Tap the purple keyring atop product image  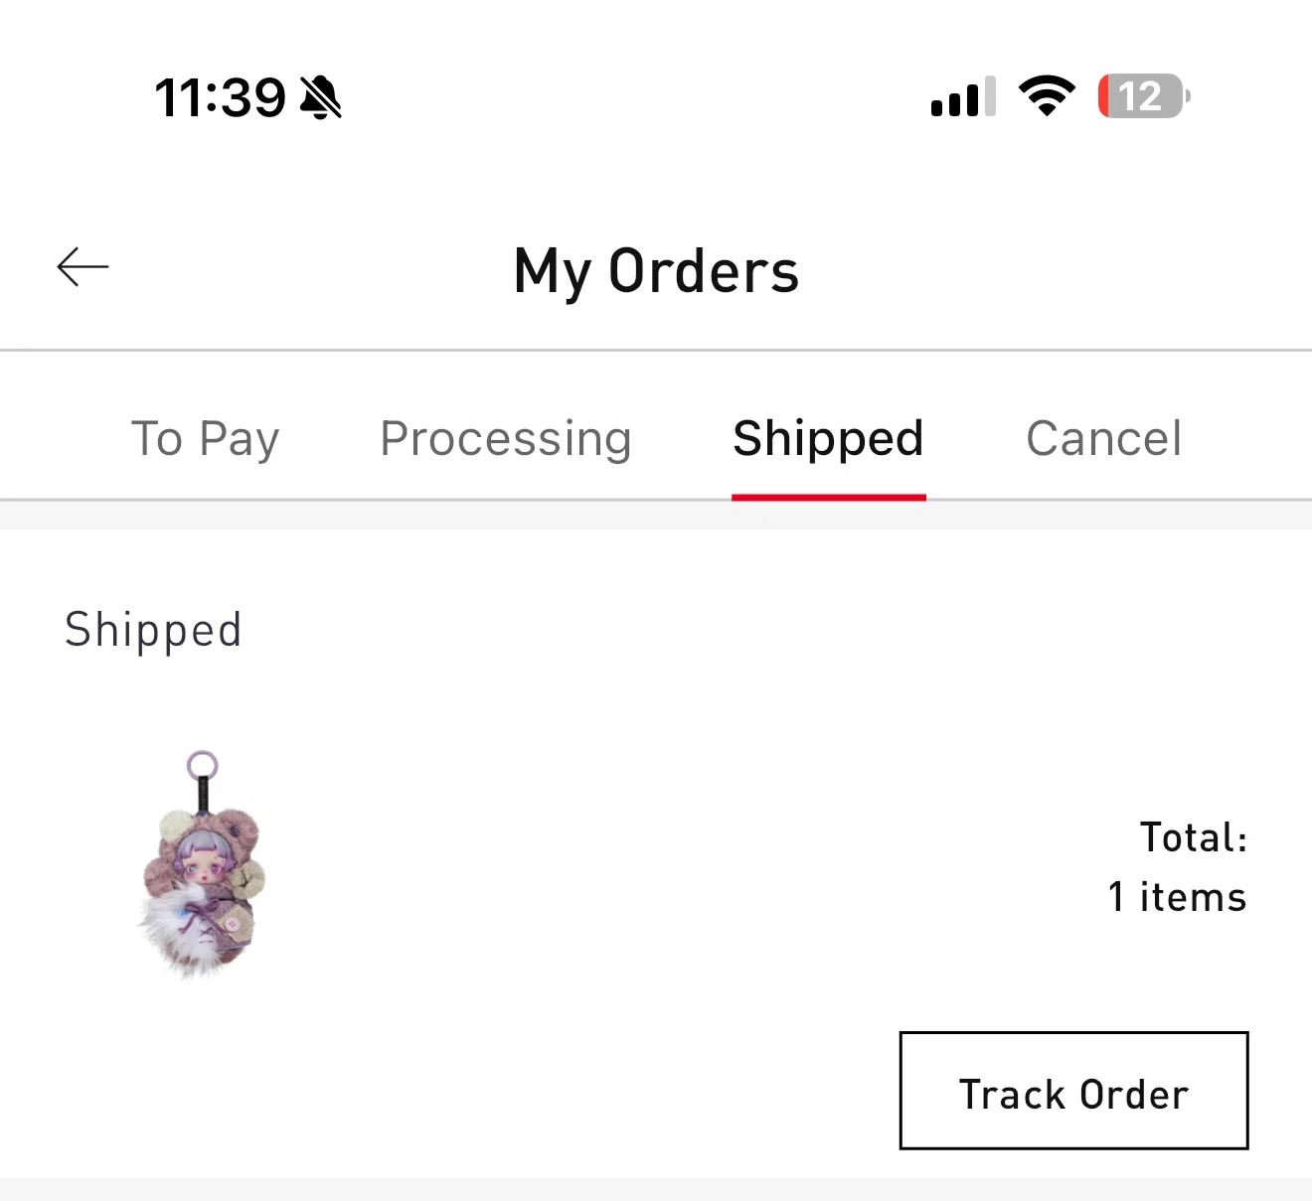203,765
